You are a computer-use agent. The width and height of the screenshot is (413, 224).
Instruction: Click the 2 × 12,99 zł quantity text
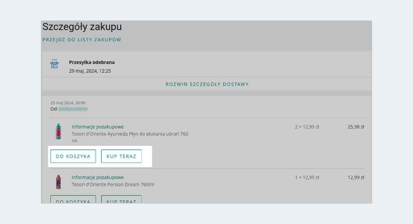coord(307,127)
